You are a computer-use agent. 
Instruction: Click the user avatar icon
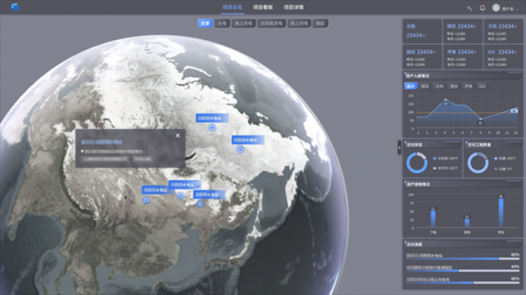496,8
